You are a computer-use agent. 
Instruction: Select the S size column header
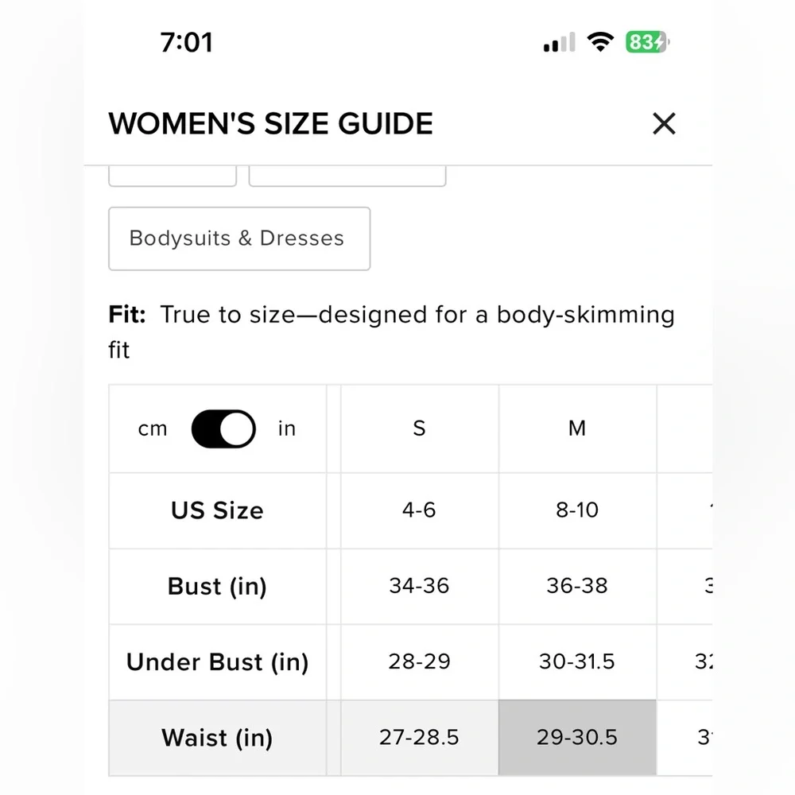419,429
